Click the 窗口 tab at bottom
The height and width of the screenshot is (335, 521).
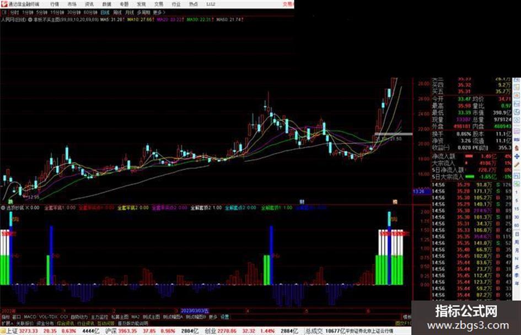[17, 317]
